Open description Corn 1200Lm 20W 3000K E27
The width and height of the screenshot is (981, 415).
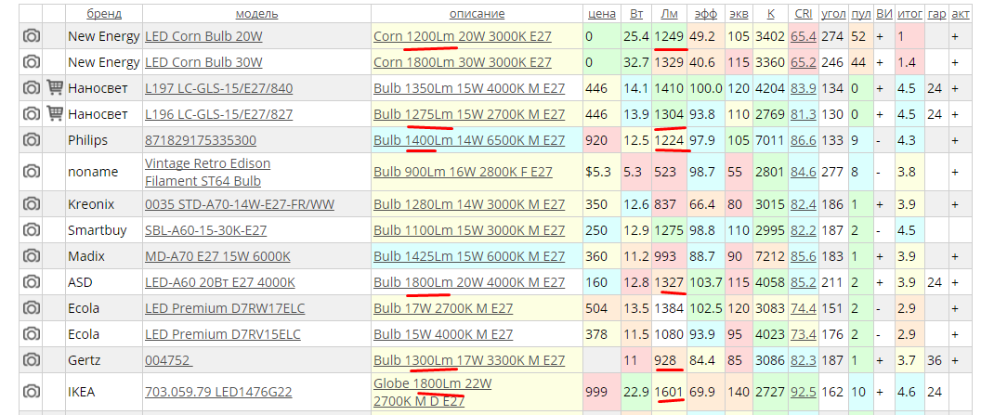(463, 36)
